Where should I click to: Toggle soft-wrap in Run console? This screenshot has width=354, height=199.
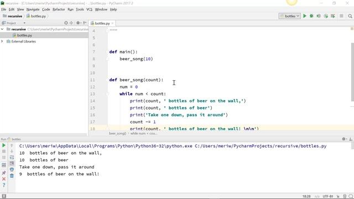coord(12,158)
